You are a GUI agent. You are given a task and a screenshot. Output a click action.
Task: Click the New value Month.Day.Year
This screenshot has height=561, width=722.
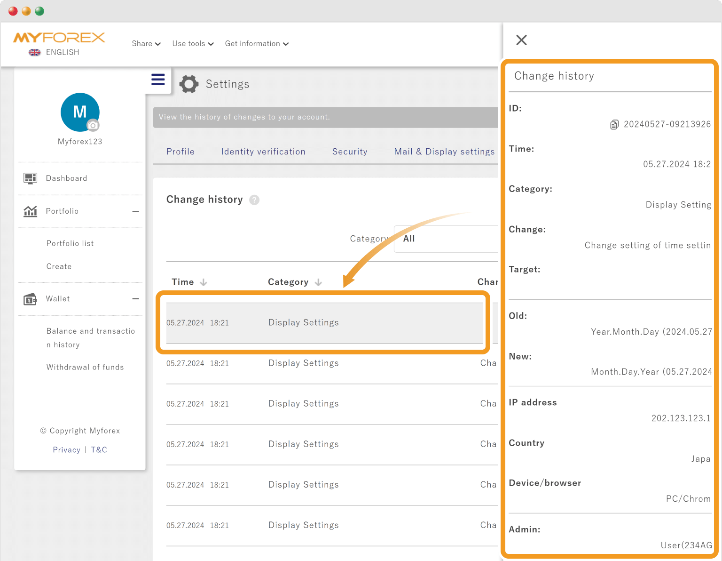[651, 372]
